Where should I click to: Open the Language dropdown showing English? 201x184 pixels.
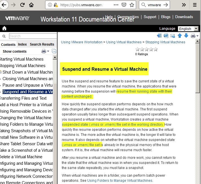pos(188,29)
